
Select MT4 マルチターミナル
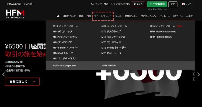pos(65,59)
